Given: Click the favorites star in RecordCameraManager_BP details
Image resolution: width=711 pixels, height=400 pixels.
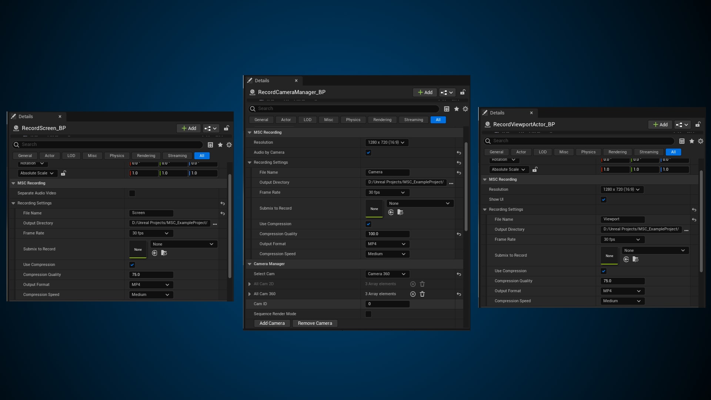Looking at the screenshot, I should pos(456,109).
